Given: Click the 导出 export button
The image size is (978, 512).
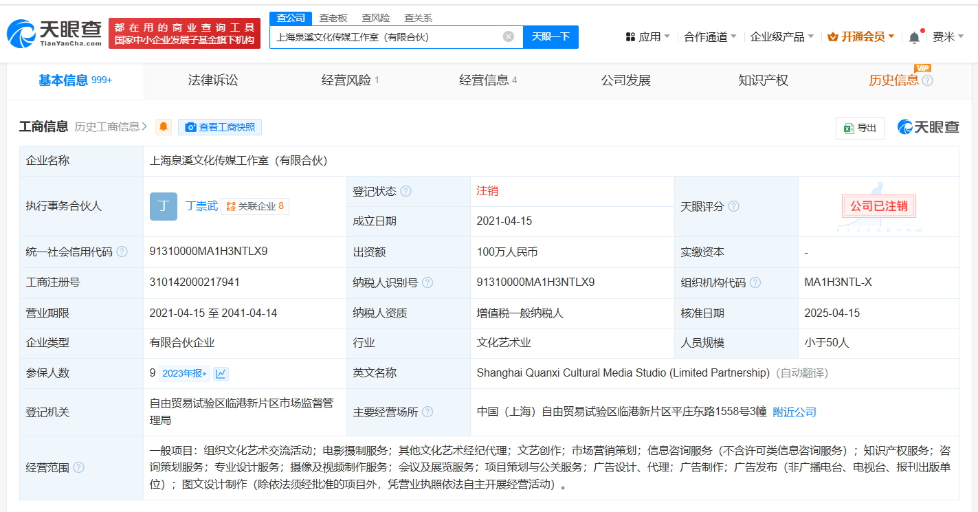Looking at the screenshot, I should point(860,128).
